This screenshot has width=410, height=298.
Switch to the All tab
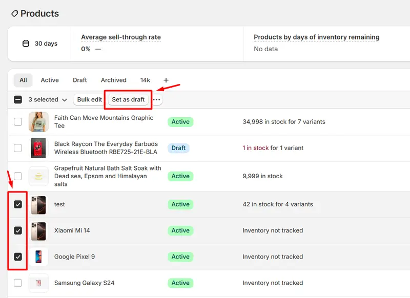click(x=23, y=80)
